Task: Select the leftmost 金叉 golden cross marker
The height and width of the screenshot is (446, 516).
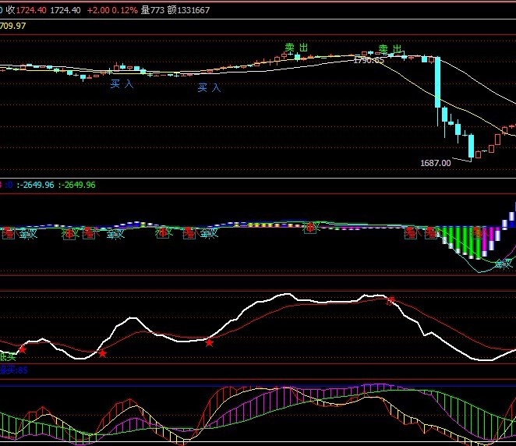Action: [x=28, y=234]
